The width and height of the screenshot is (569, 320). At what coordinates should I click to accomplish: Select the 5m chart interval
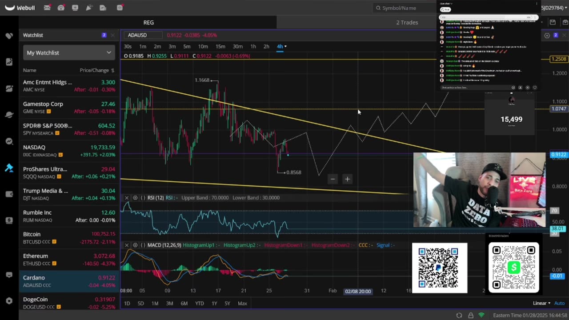coord(187,47)
